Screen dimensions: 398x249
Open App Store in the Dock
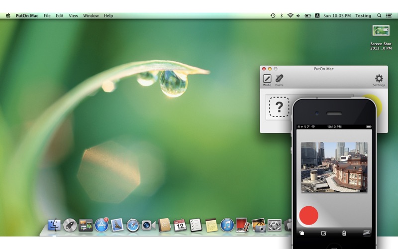101,225
